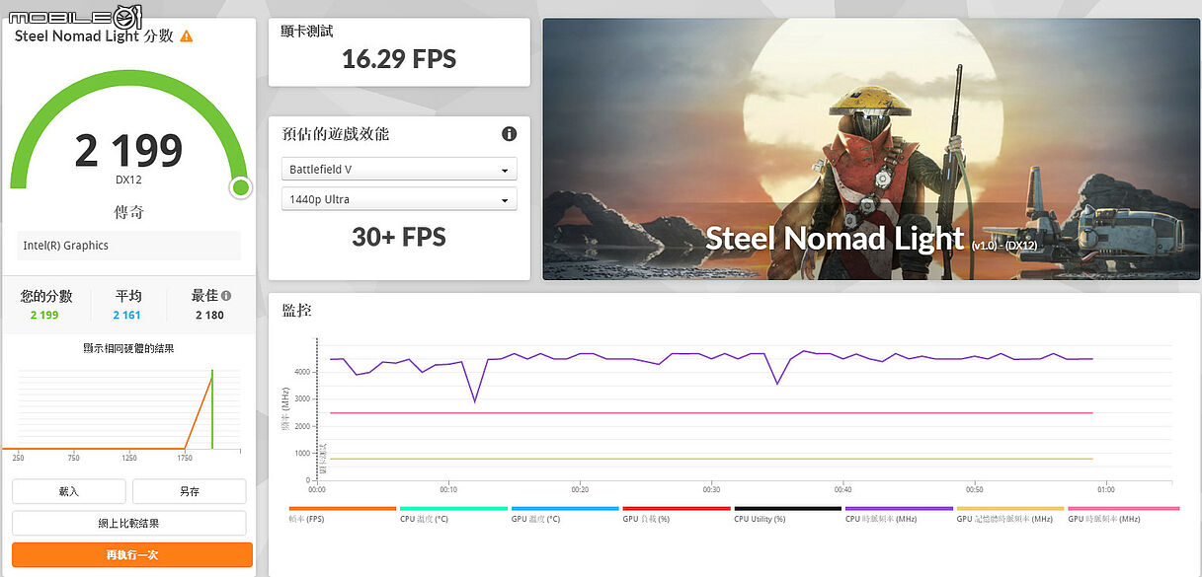Viewport: 1202px width, 577px height.
Task: Click the average score 2 161
Action: (127, 316)
